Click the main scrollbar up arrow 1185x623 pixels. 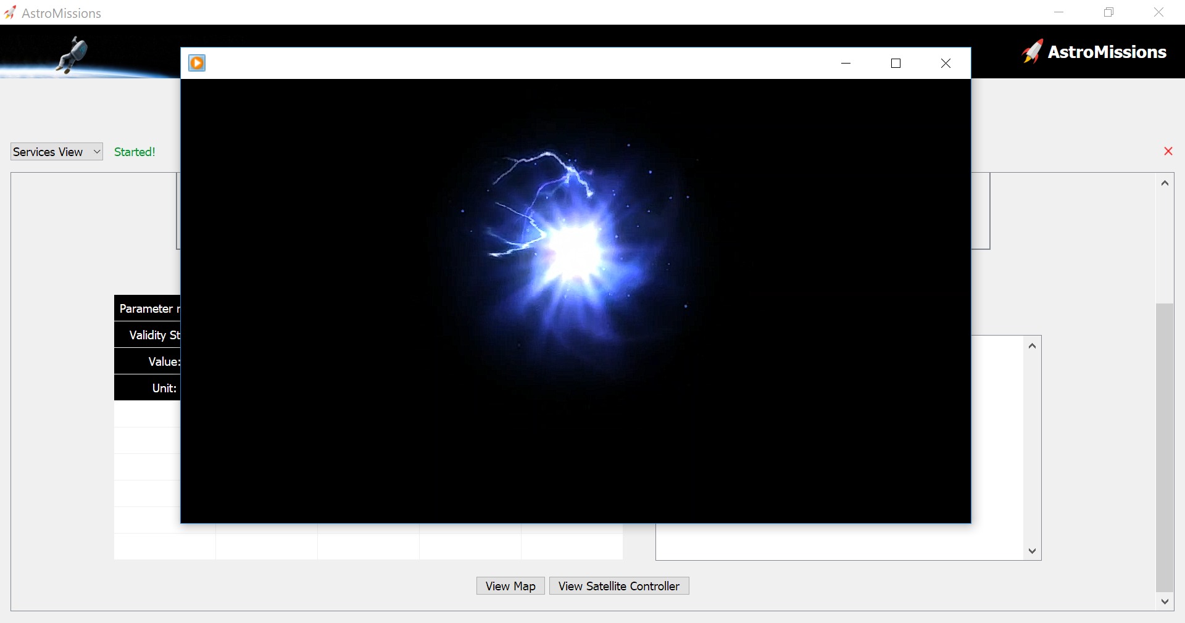[x=1165, y=183]
